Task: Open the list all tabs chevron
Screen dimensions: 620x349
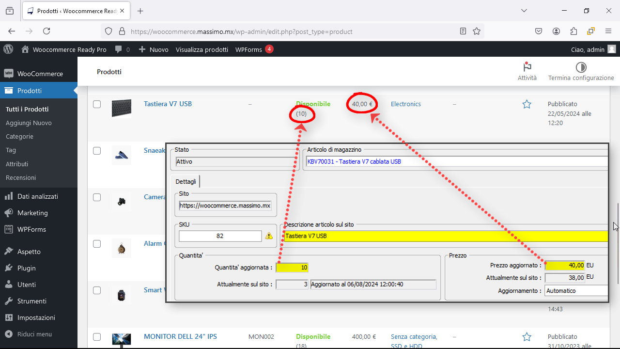Action: point(524,11)
